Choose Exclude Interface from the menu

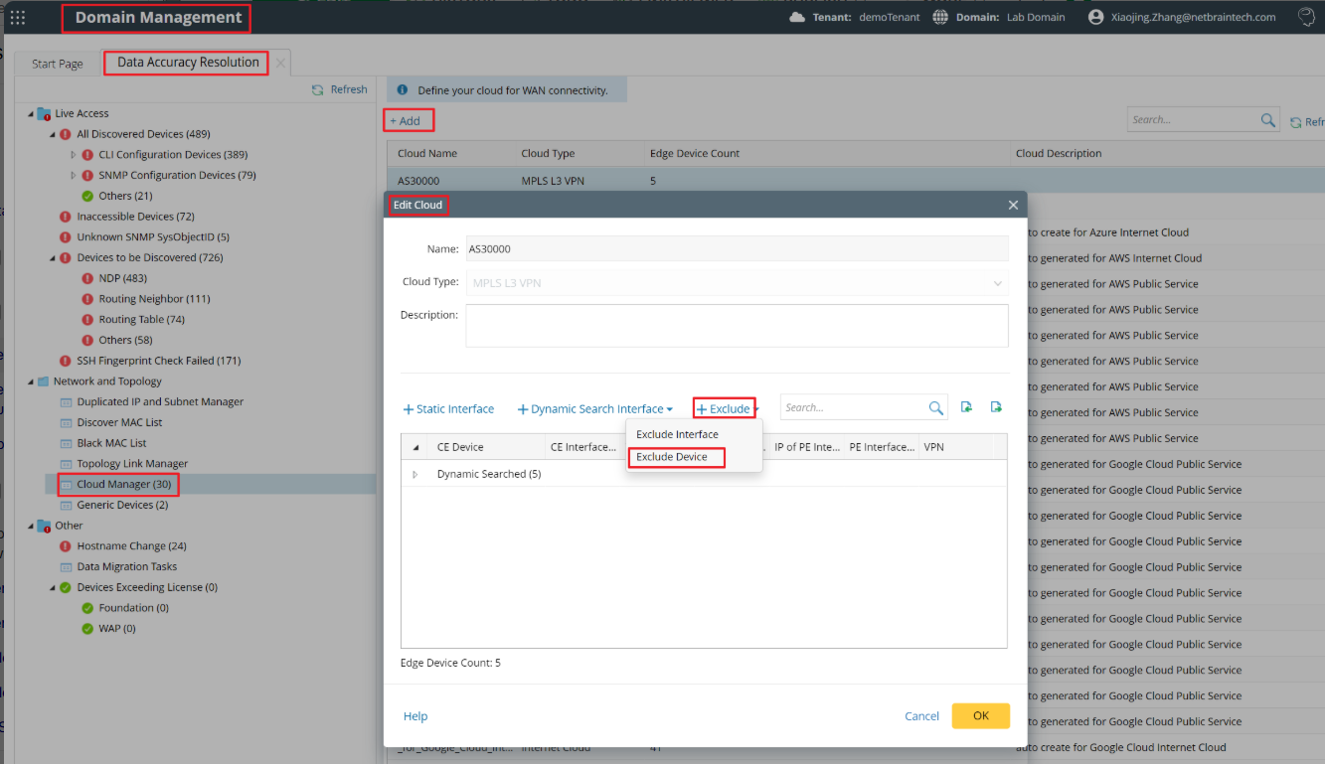pos(677,434)
